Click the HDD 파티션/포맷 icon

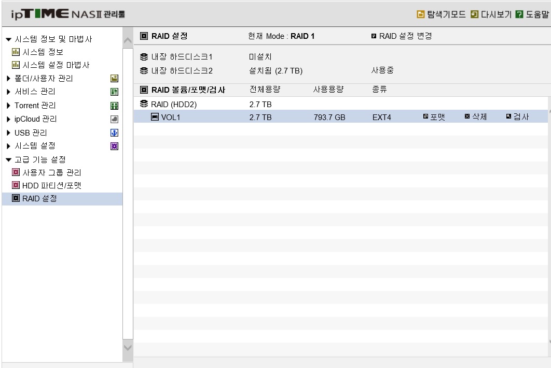coord(16,185)
